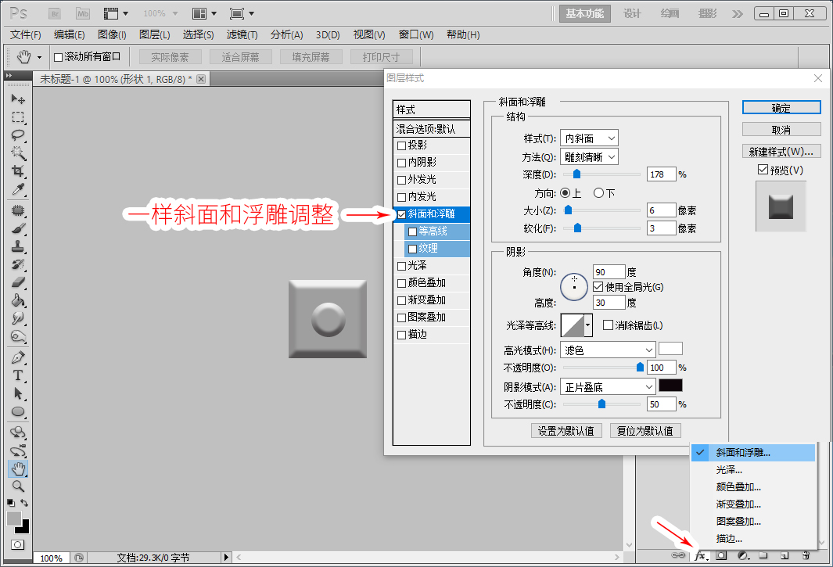Select the Horizontal Type tool

click(x=18, y=375)
